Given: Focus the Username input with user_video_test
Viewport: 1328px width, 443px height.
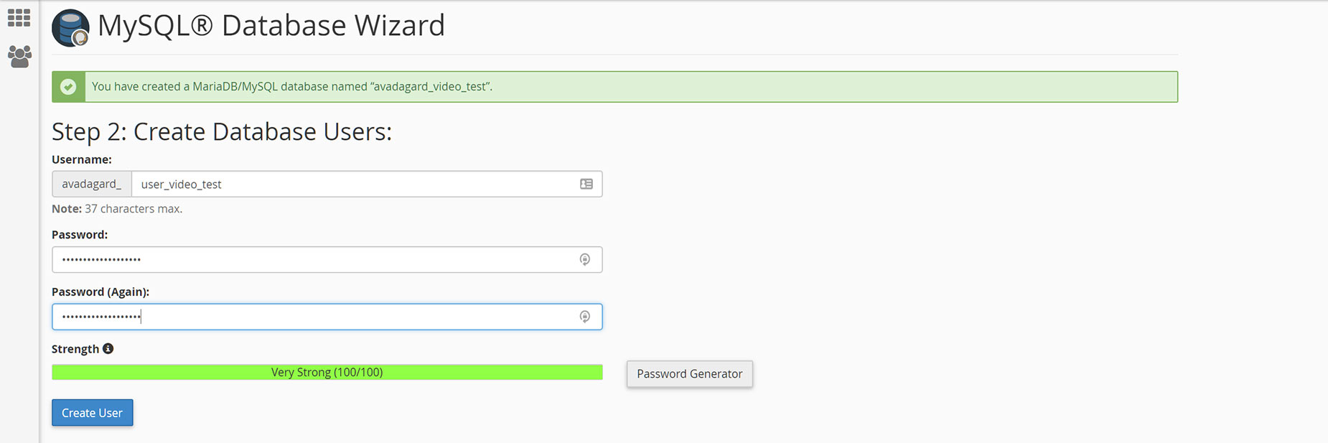Looking at the screenshot, I should (x=367, y=184).
